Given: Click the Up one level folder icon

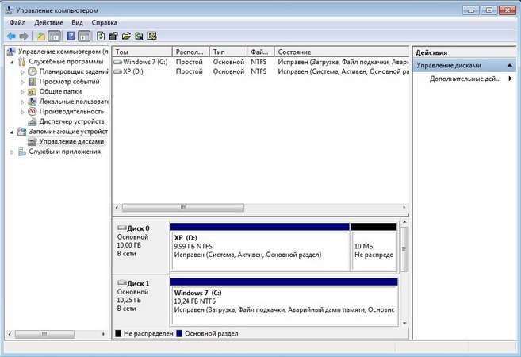Looking at the screenshot, I should coord(41,36).
